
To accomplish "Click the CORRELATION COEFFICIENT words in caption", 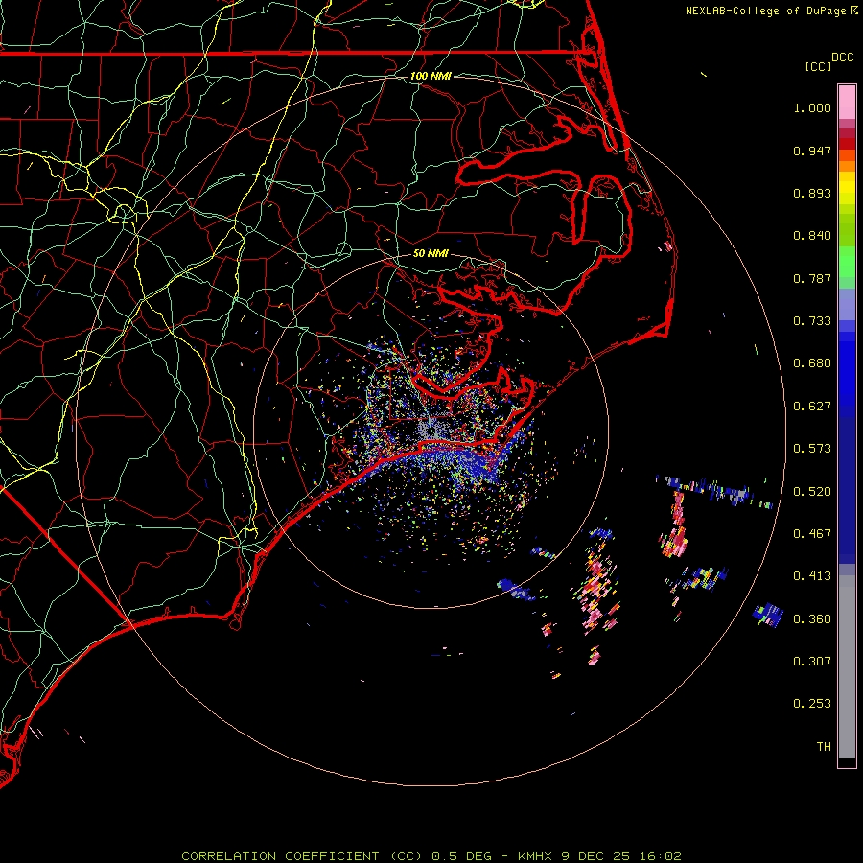I will click(x=280, y=856).
